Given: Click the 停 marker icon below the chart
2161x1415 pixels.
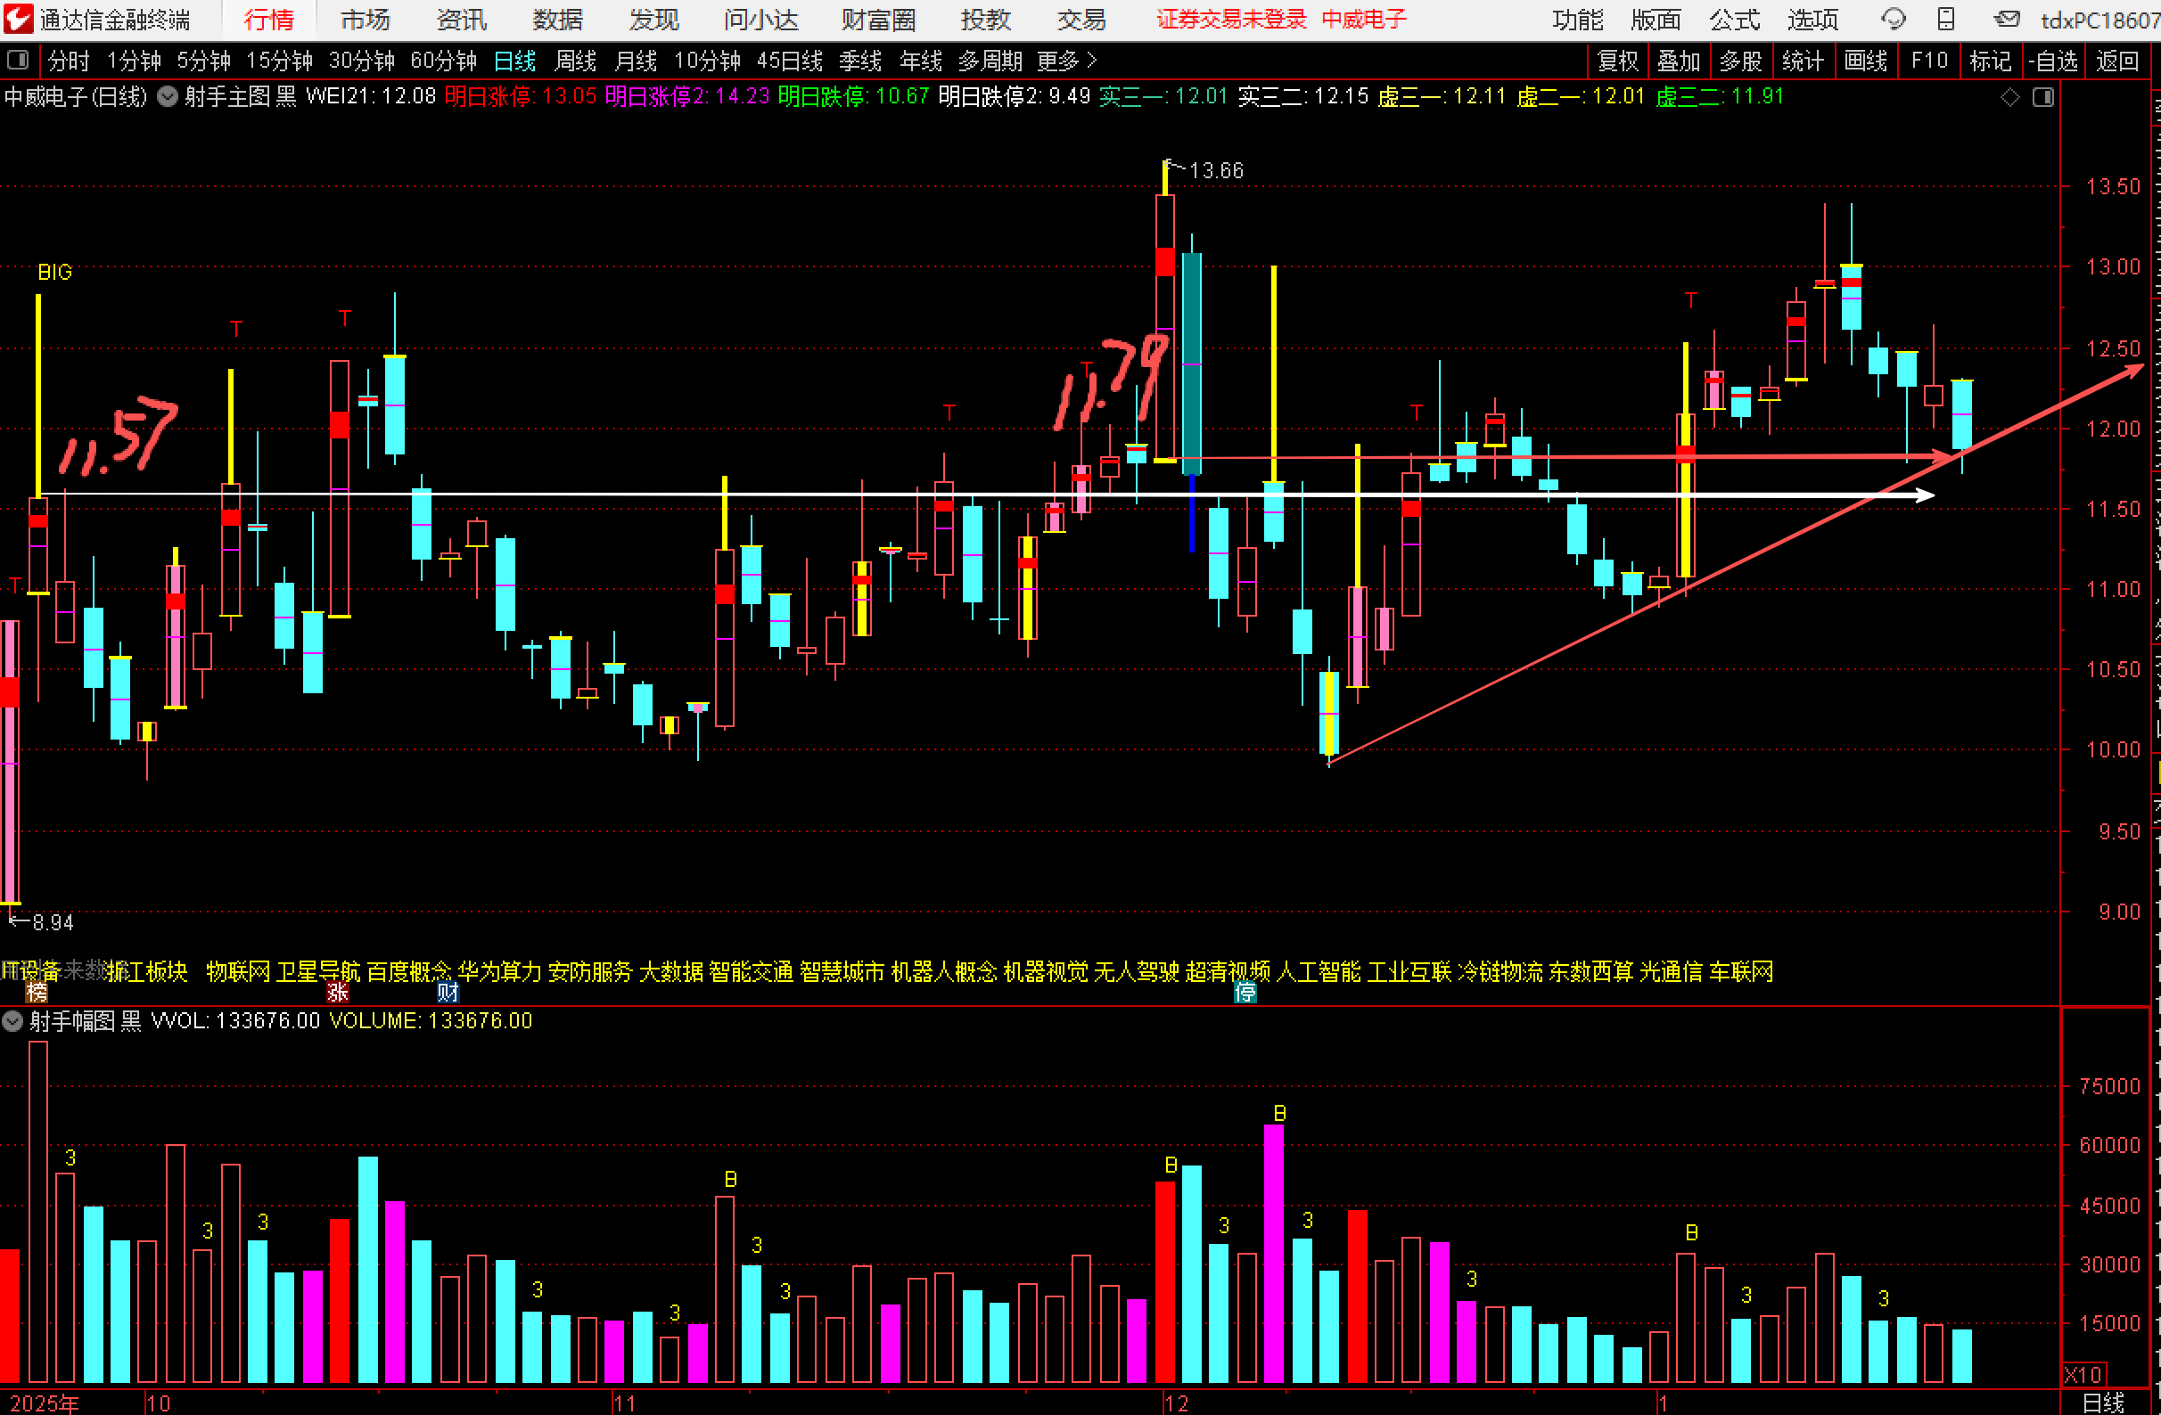Looking at the screenshot, I should coord(1245,992).
